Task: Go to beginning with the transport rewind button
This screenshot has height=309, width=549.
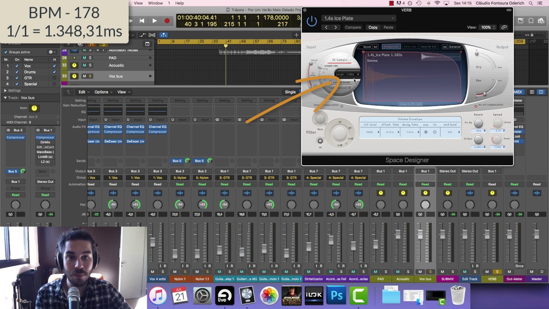Action: (x=142, y=21)
